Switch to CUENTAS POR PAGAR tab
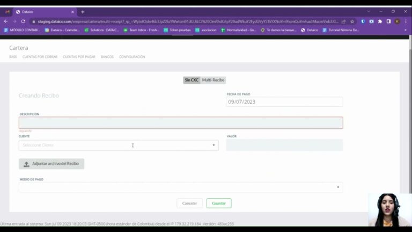Image resolution: width=412 pixels, height=232 pixels. [x=79, y=57]
